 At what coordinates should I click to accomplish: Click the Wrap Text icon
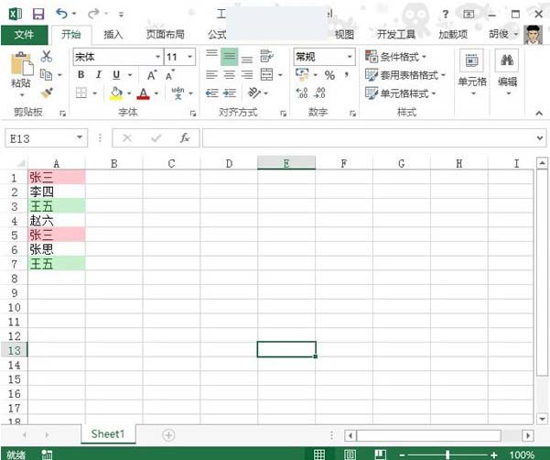pos(266,56)
